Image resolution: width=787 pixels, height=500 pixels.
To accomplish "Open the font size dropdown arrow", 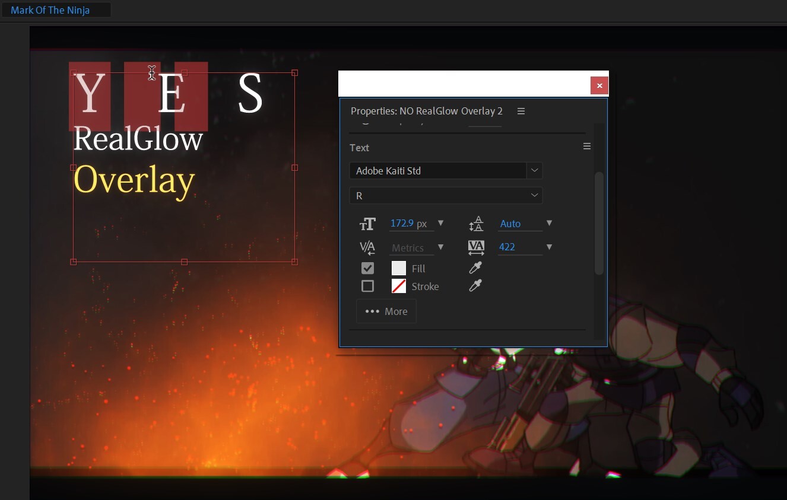I will tap(440, 224).
